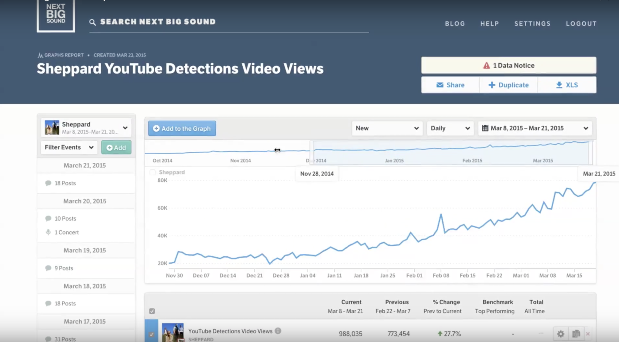Click the speech bubble icon for March 18 posts
Screen dimensions: 619x342
tap(48, 304)
